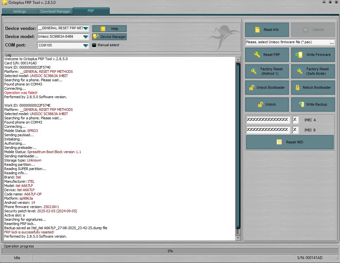Viewport: 340px width, 263px height.
Task: Click the Write Backup icon
Action: [301, 104]
